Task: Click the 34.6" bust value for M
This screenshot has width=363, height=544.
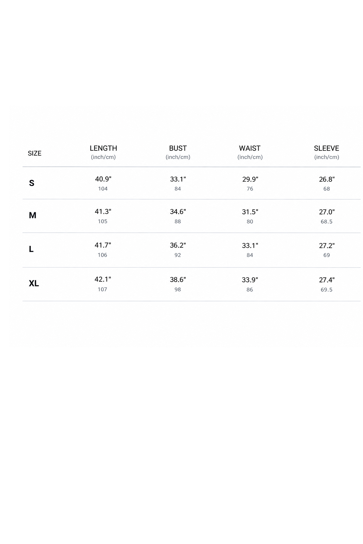Action: 178,212
